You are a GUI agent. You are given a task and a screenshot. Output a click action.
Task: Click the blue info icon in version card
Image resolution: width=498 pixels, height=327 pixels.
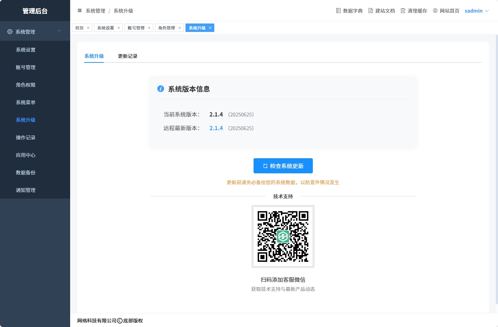(x=161, y=89)
